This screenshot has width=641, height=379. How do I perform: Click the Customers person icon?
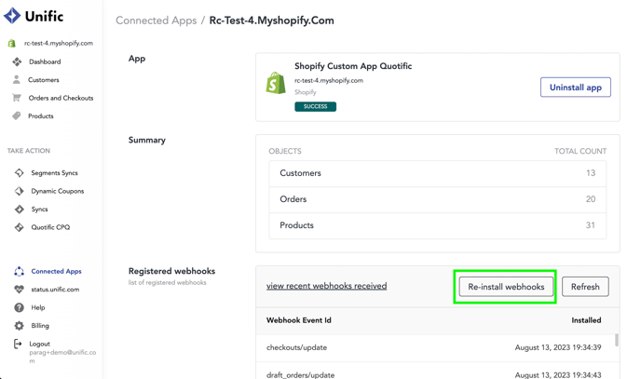pos(17,80)
